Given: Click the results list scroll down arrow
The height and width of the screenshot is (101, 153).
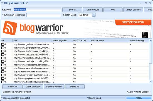Looking at the screenshot, I should [151, 81].
